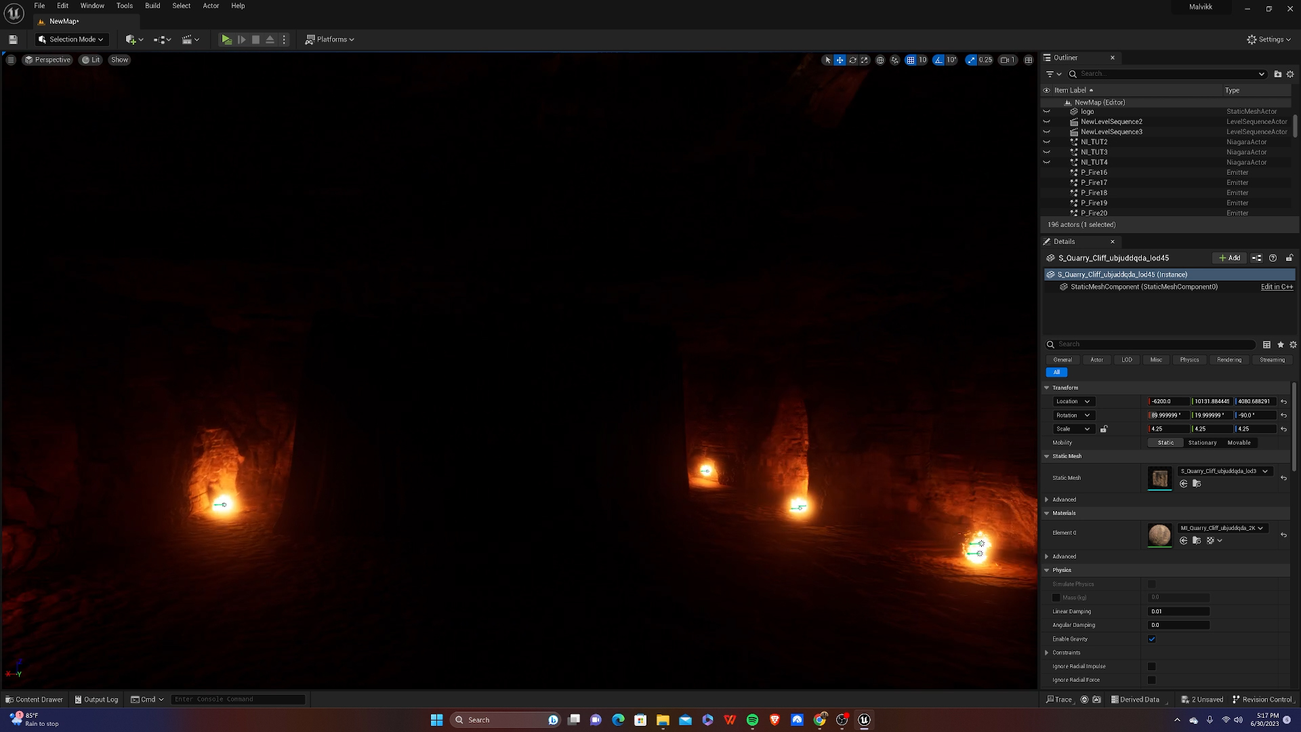
Task: Toggle world/local coordinate system globe icon
Action: [x=880, y=60]
